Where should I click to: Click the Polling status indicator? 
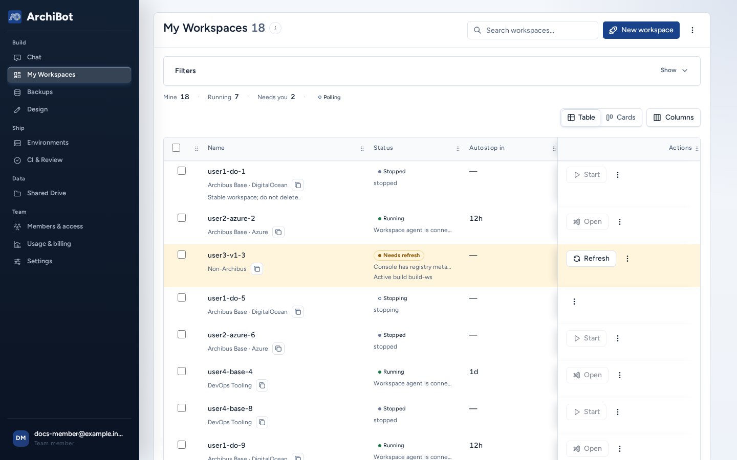tap(329, 97)
